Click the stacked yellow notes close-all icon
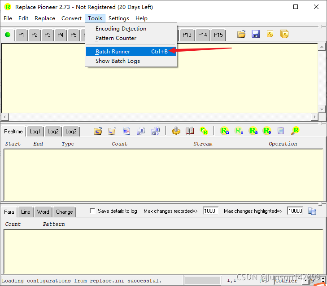 (284, 34)
